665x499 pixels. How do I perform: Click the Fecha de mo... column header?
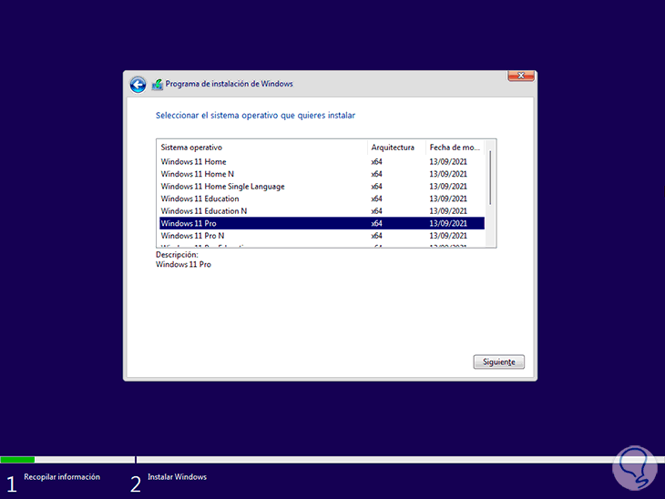(455, 148)
